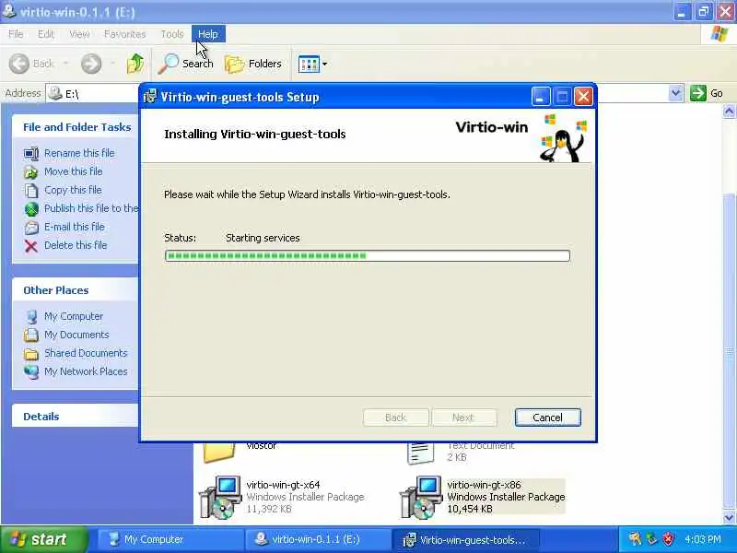This screenshot has height=553, width=737.
Task: Toggle the Folders pane
Action: pos(253,64)
